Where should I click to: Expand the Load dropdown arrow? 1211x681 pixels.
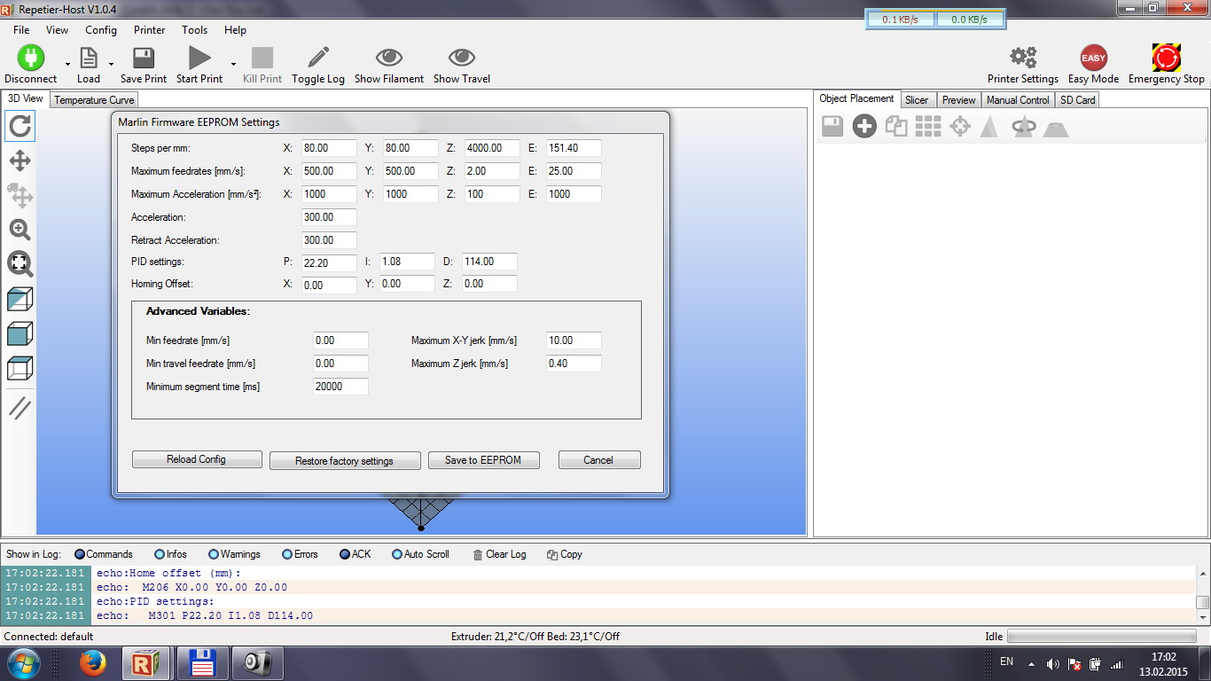111,64
